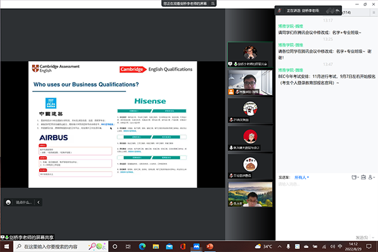Open the 所有人 recipient dropdown
This screenshot has height=252, width=378.
[306, 178]
